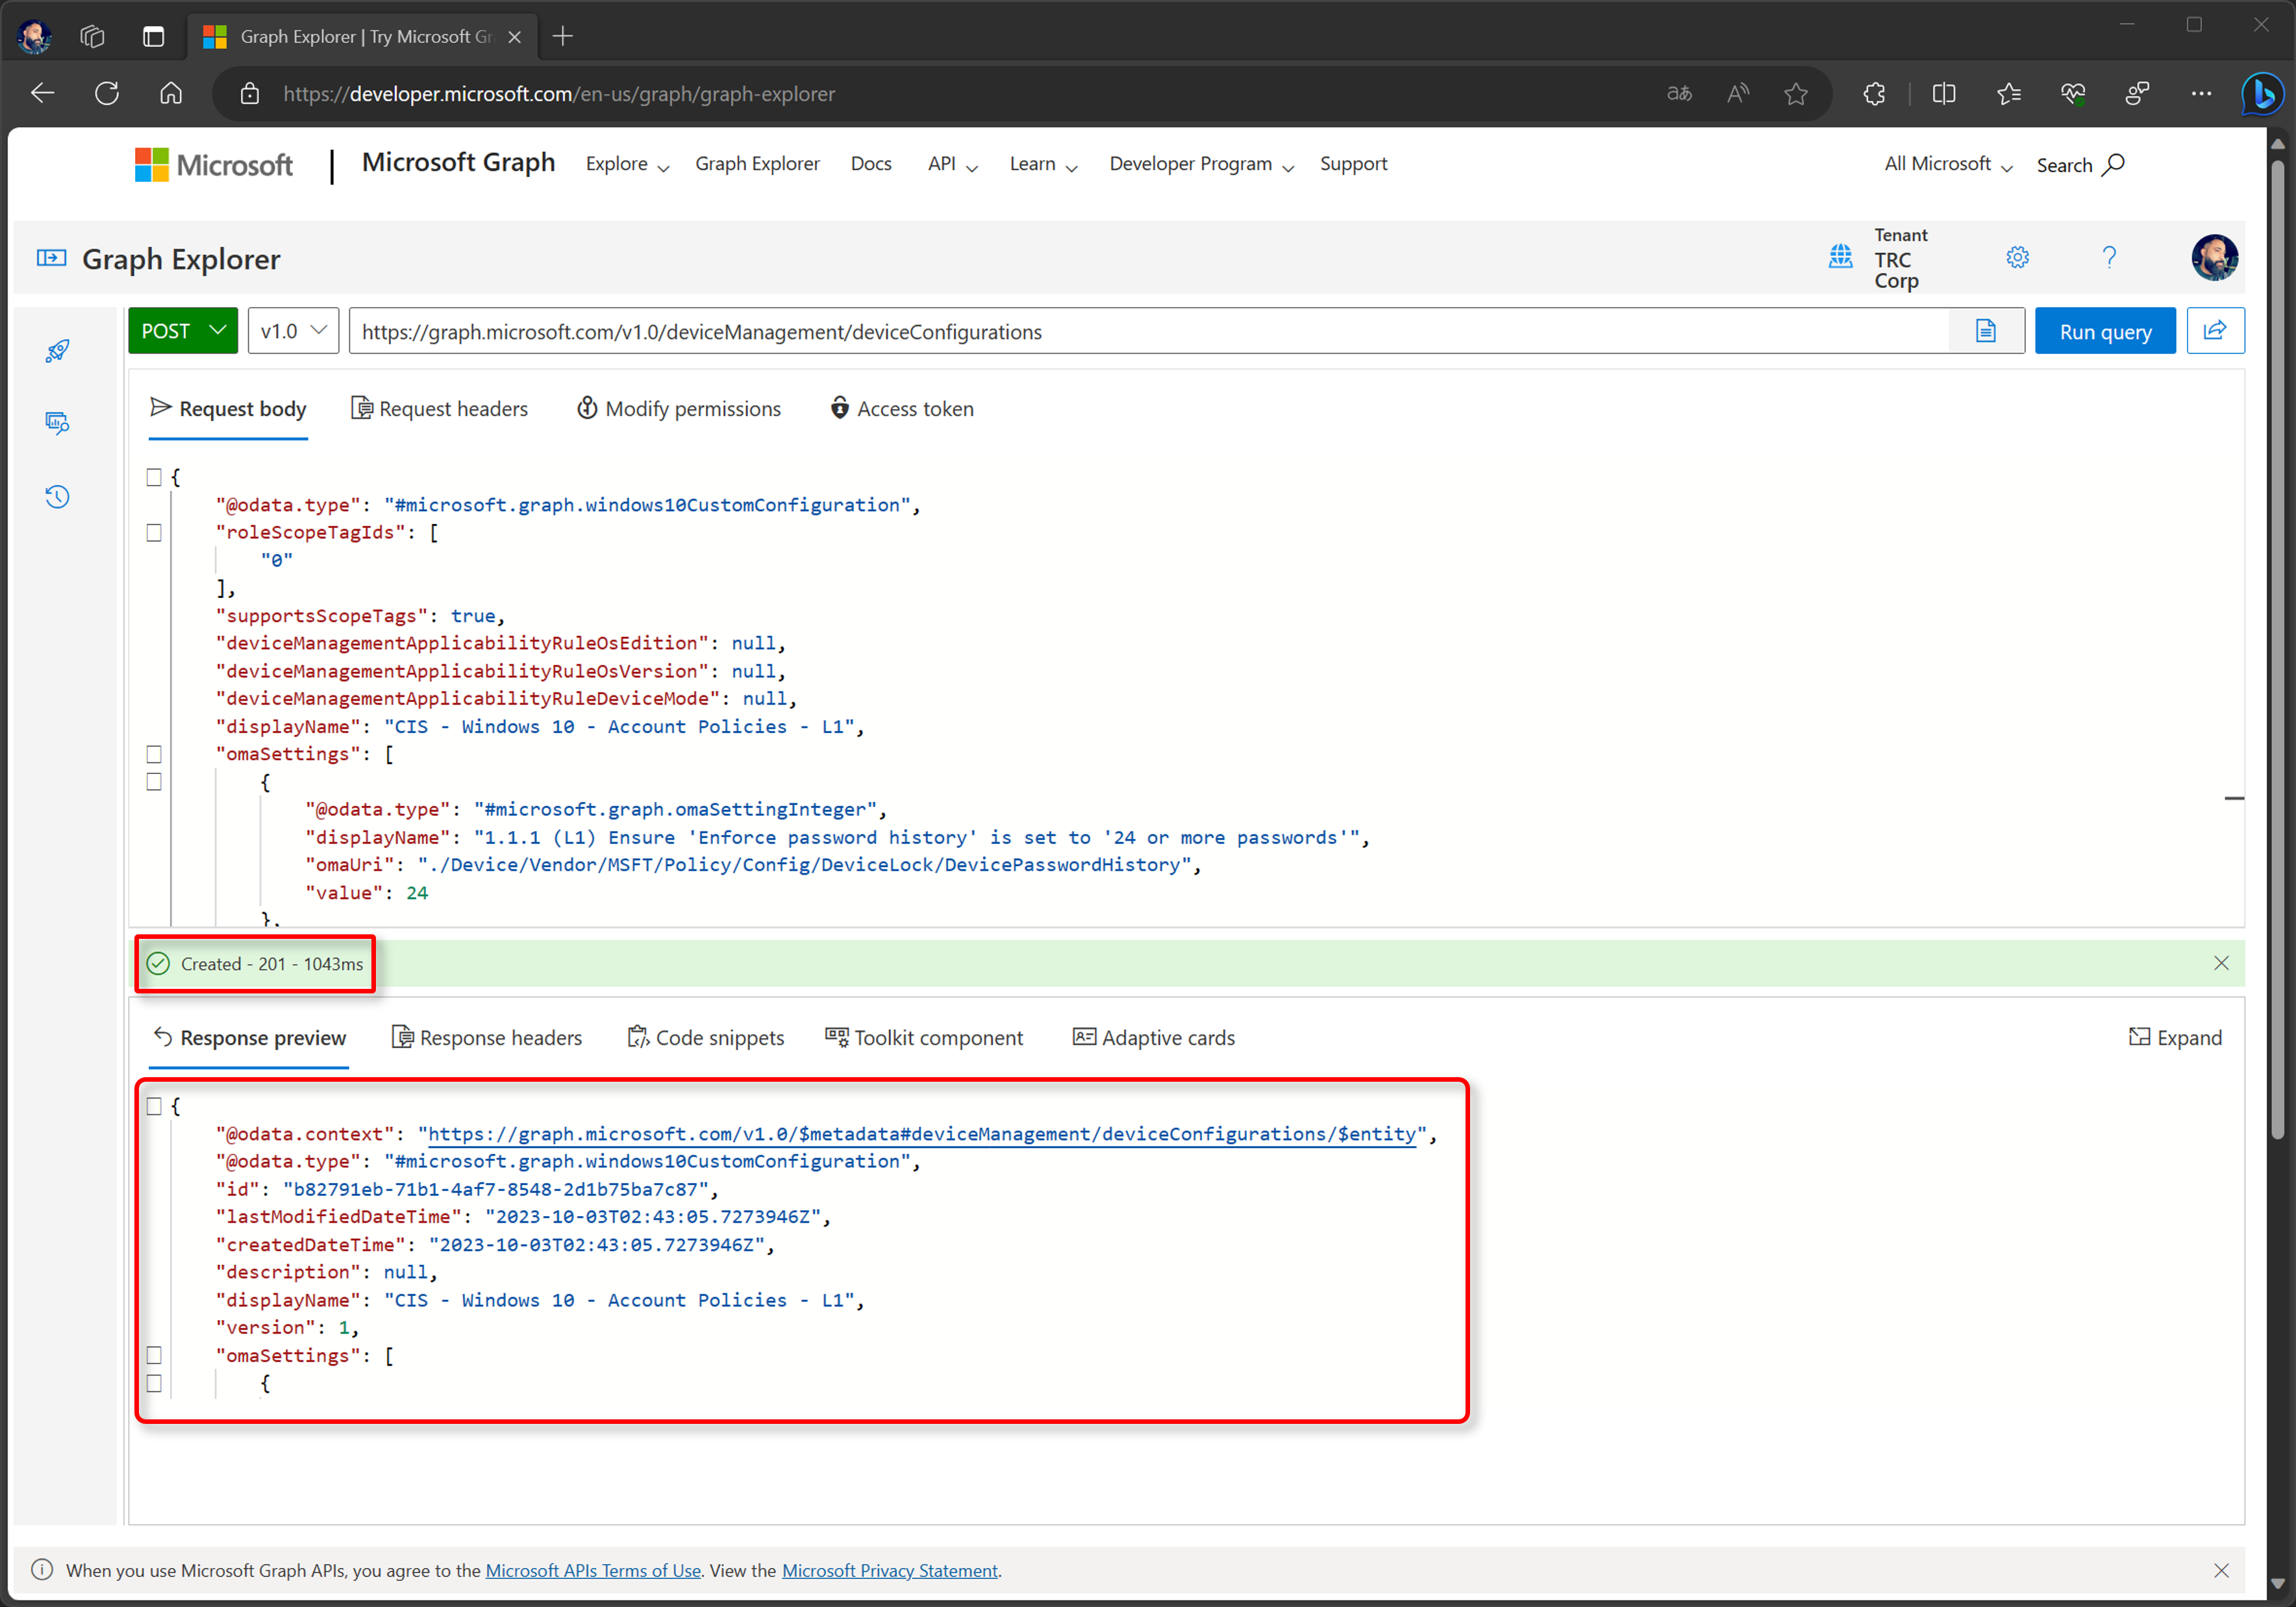Open the favorites list icon
Viewport: 2296px width, 1607px height.
2009,94
